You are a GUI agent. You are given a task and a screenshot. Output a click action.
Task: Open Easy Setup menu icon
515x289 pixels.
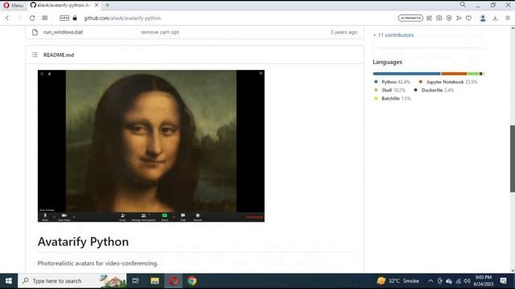pyautogui.click(x=508, y=18)
